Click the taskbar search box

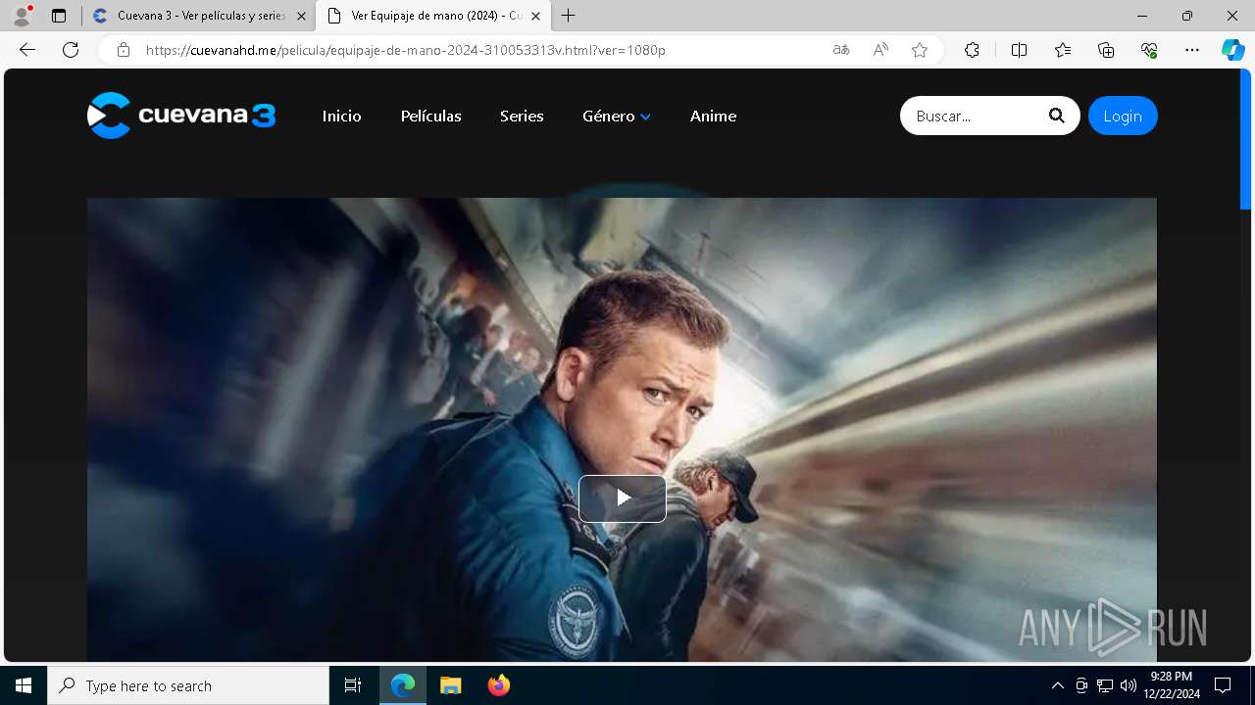coord(188,685)
